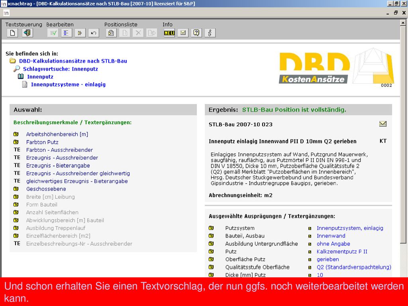Image resolution: width=408 pixels, height=306 pixels.
Task: Click the Positionsliste toolbar group label
Action: 121,24
